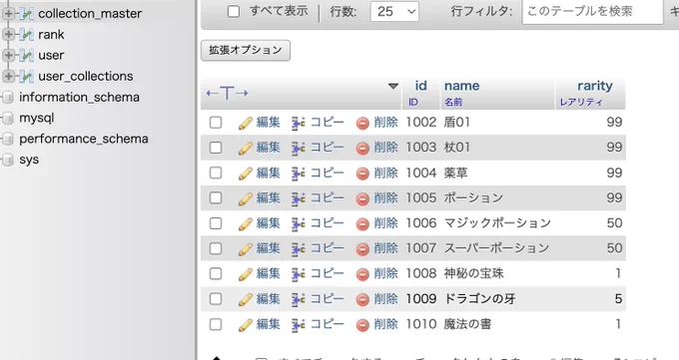Image resolution: width=679 pixels, height=360 pixels.
Task: Check the すべて表示 checkbox
Action: coord(234,11)
